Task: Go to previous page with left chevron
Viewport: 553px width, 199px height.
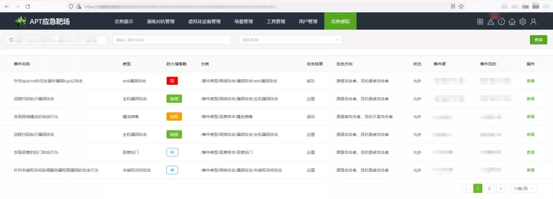Action: [466, 188]
